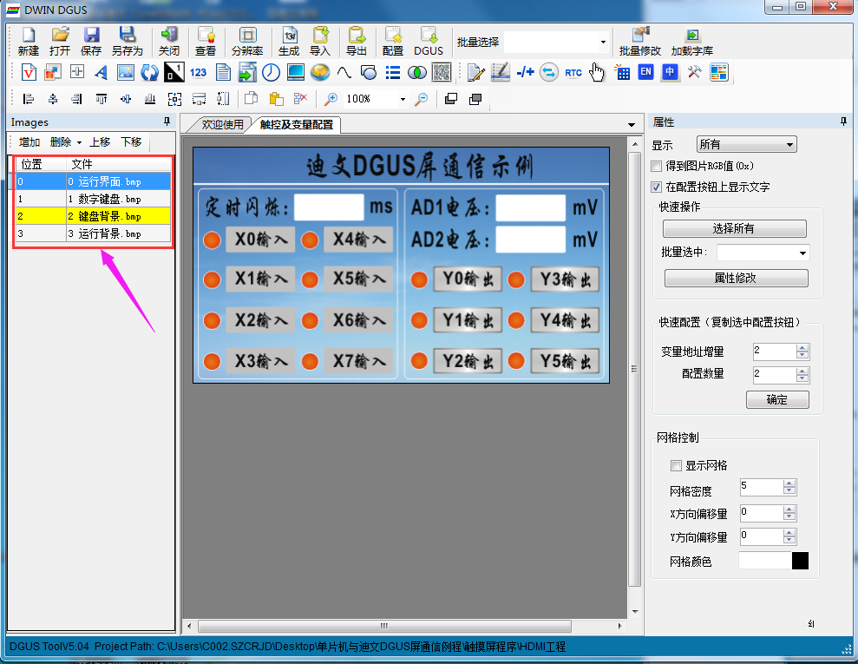Click the paste icon in alignment toolbar
This screenshot has width=858, height=664.
[x=277, y=99]
